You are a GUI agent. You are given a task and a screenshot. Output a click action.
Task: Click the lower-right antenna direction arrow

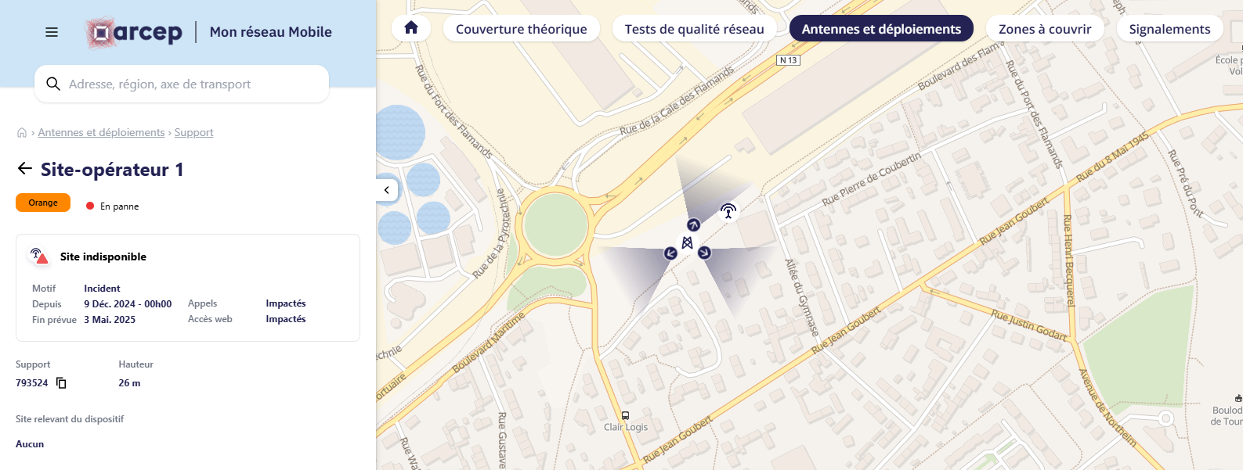(x=704, y=253)
